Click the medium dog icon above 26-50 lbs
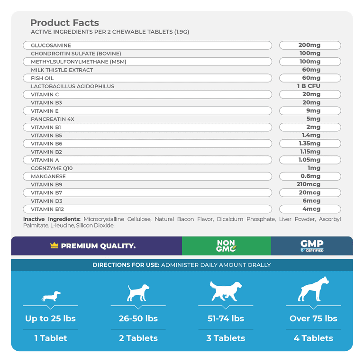The height and width of the screenshot is (364, 364). (138, 292)
